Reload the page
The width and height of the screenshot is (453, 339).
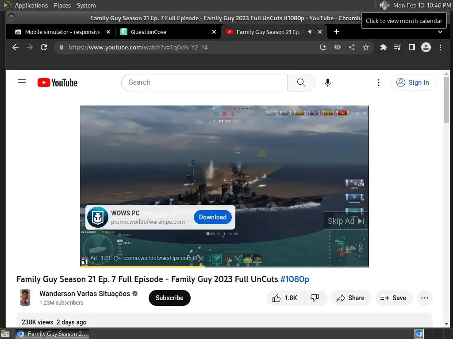44,47
